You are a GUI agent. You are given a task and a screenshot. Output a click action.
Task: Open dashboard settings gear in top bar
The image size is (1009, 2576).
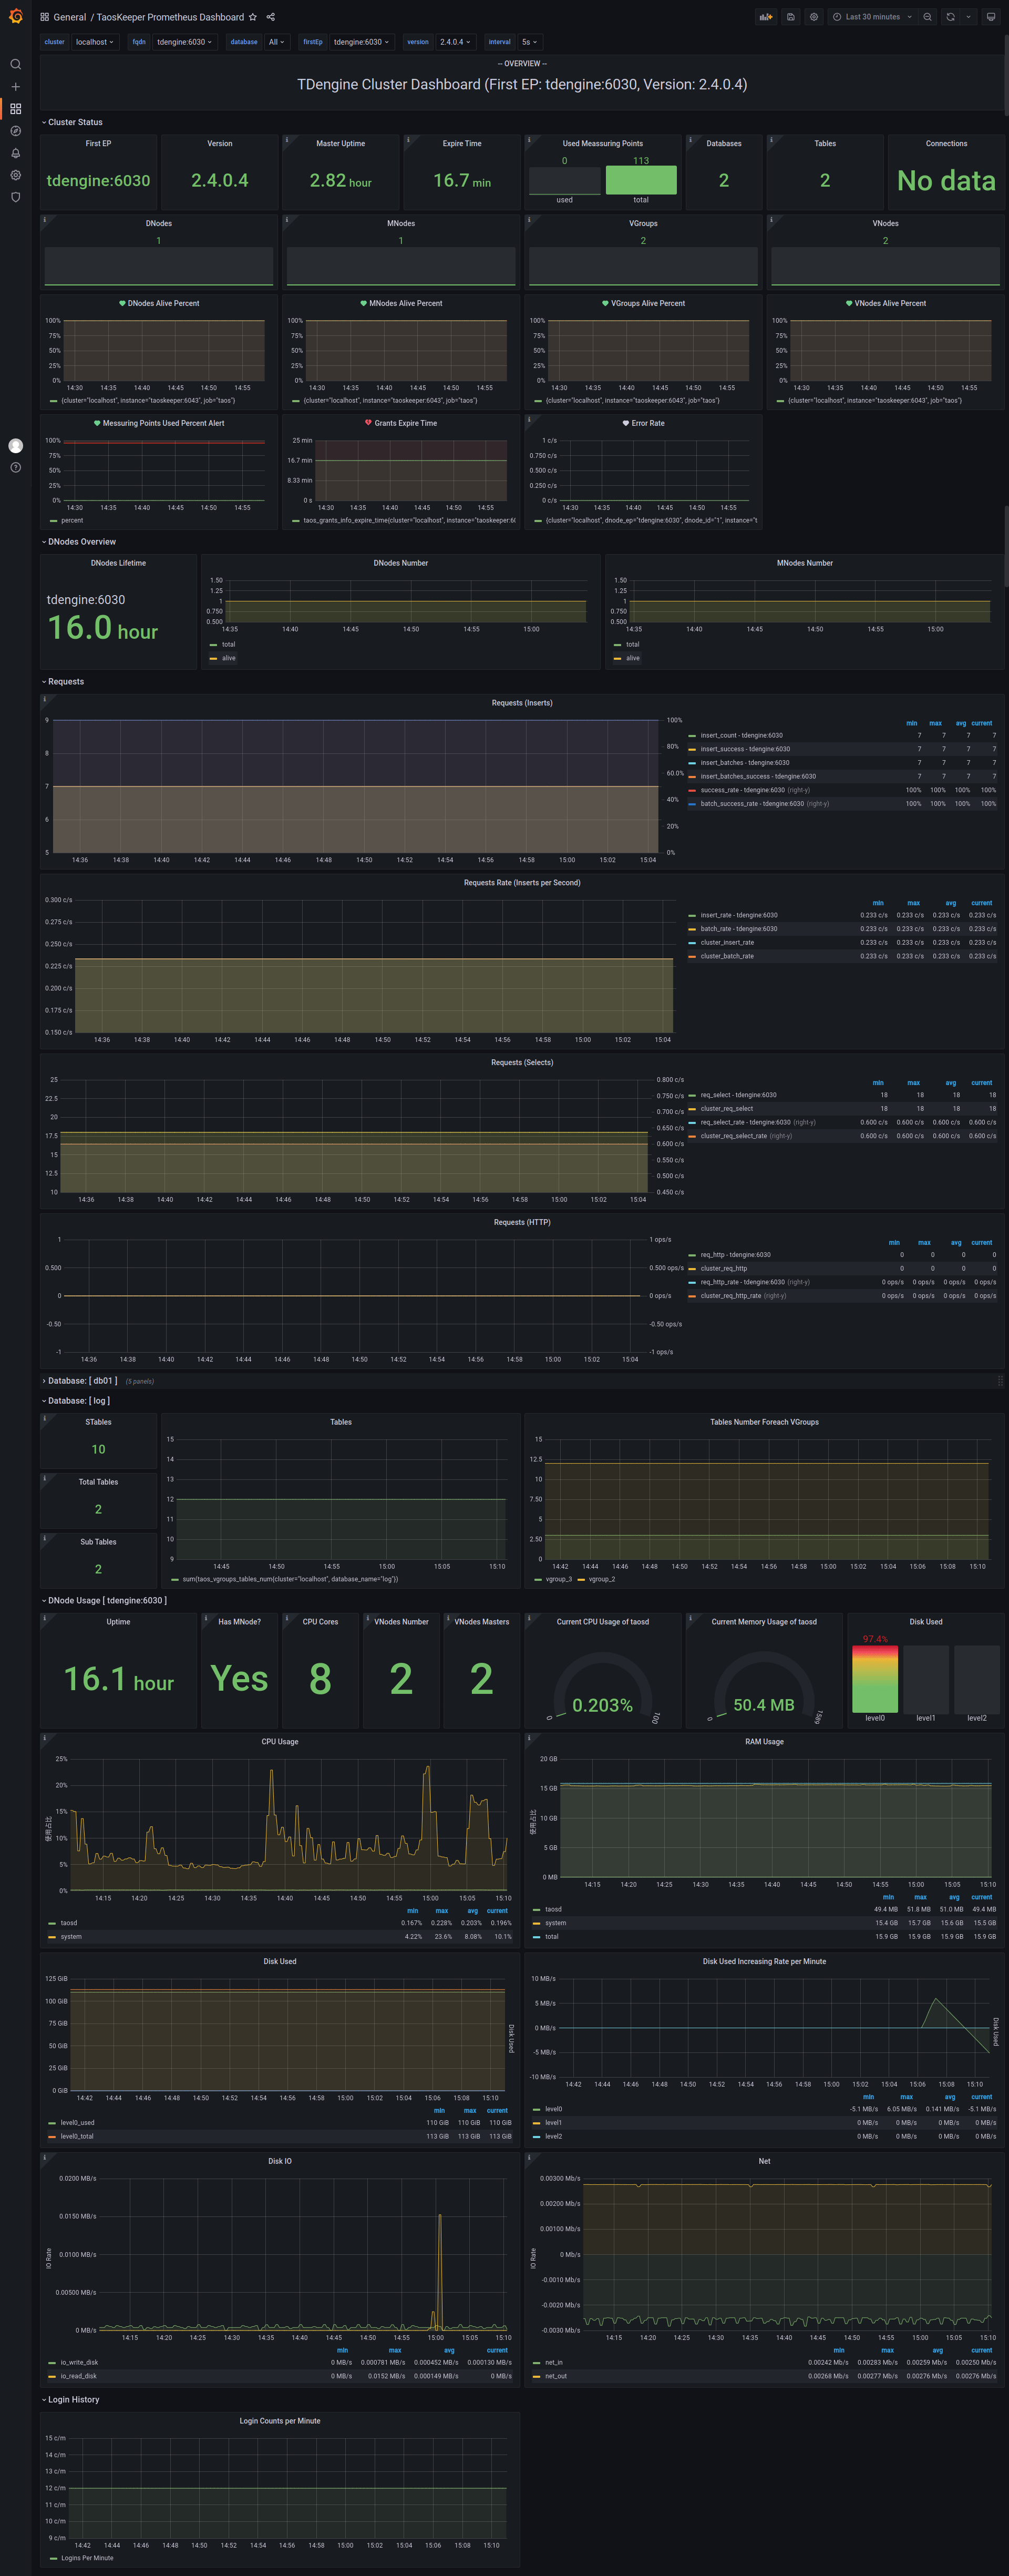[x=814, y=17]
